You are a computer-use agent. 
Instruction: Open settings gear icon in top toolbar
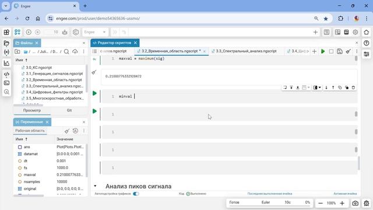(x=355, y=32)
